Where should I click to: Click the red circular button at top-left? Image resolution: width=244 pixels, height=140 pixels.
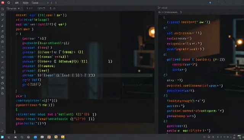pos(3,3)
